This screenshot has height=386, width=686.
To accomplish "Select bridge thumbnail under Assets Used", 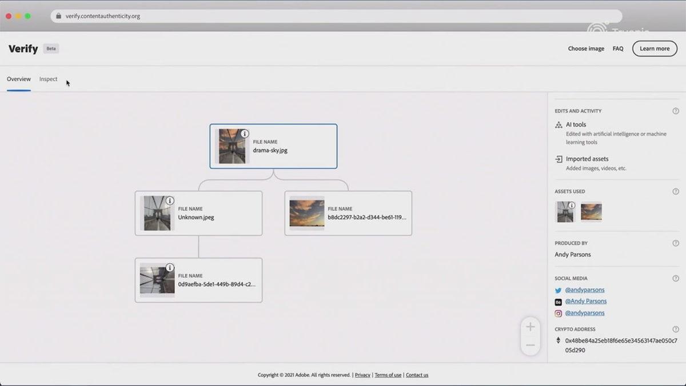I will [x=565, y=212].
